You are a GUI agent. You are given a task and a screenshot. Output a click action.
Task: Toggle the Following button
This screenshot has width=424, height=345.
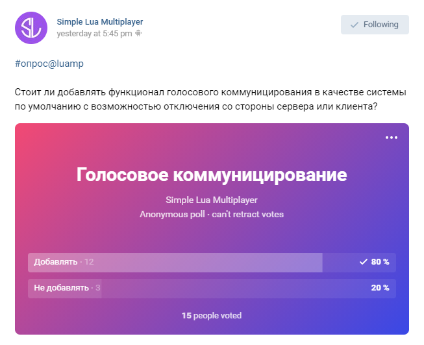(x=375, y=25)
